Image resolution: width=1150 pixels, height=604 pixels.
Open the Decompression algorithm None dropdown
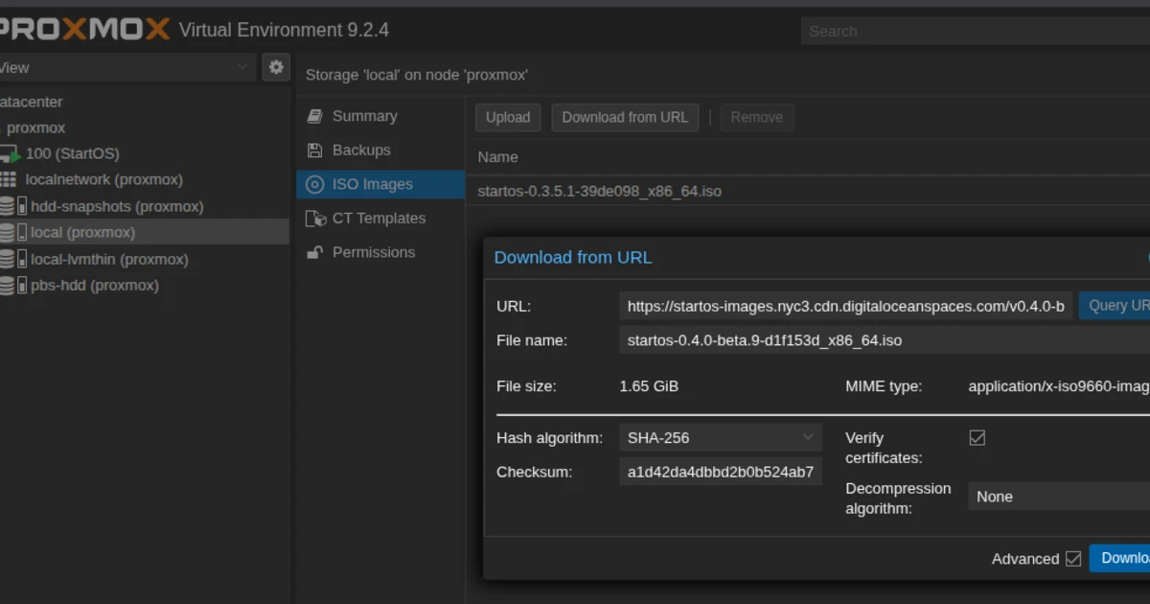1059,497
